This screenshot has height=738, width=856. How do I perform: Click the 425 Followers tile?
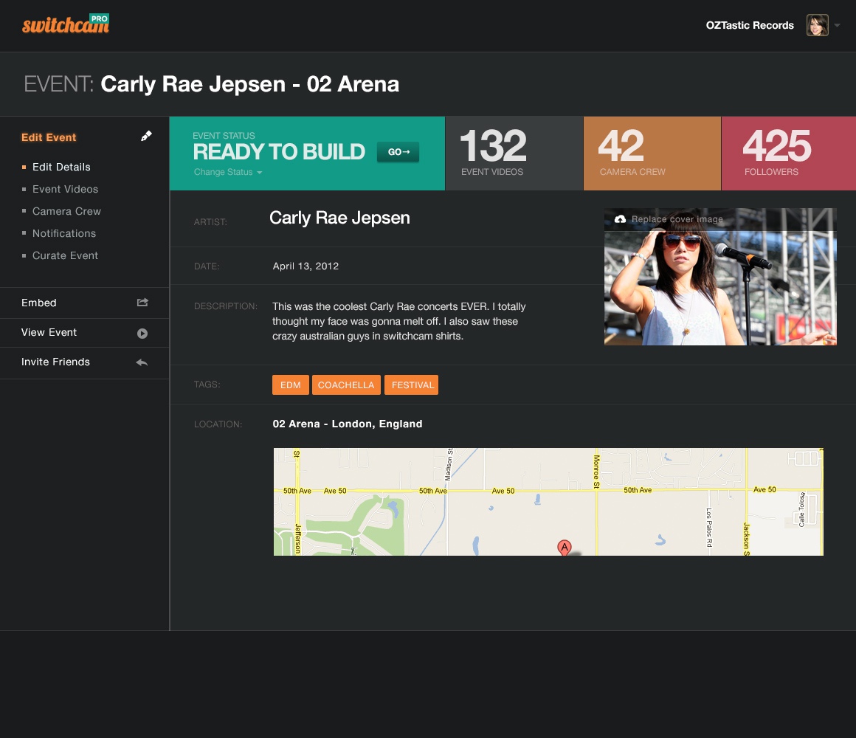click(788, 154)
